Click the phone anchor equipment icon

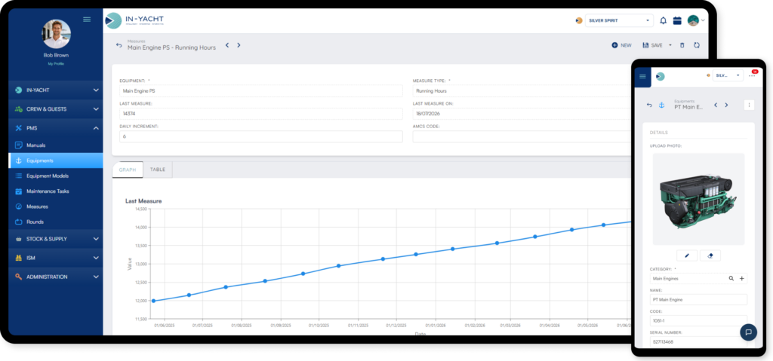[x=662, y=105]
